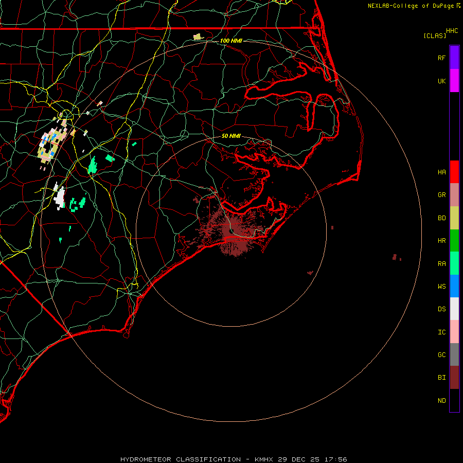Click the GC legend label
Image resolution: width=463 pixels, height=463 pixels.
click(441, 354)
